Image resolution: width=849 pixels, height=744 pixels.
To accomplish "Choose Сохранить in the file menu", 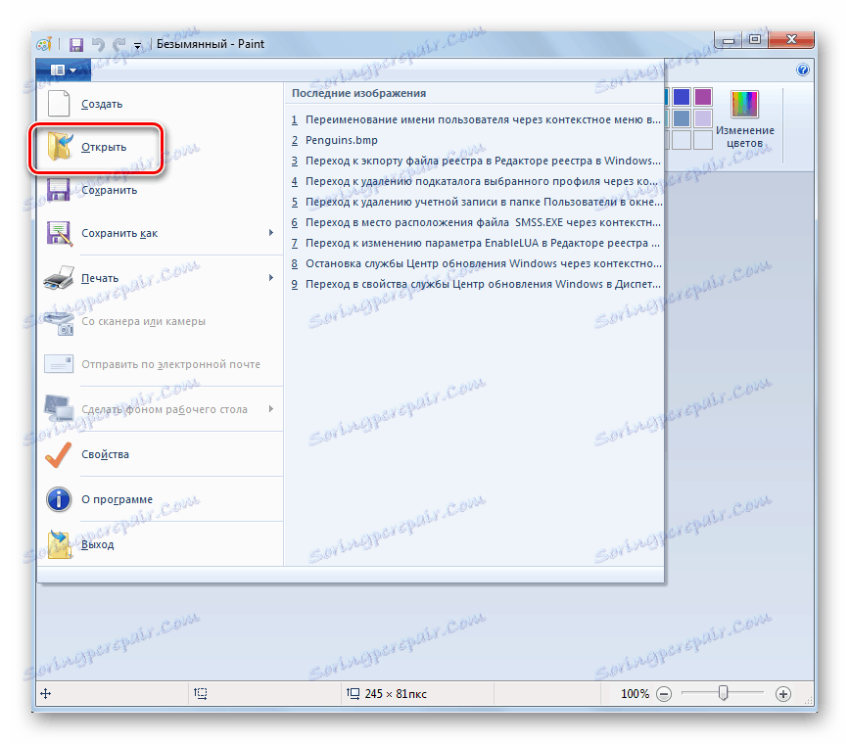I will point(160,190).
